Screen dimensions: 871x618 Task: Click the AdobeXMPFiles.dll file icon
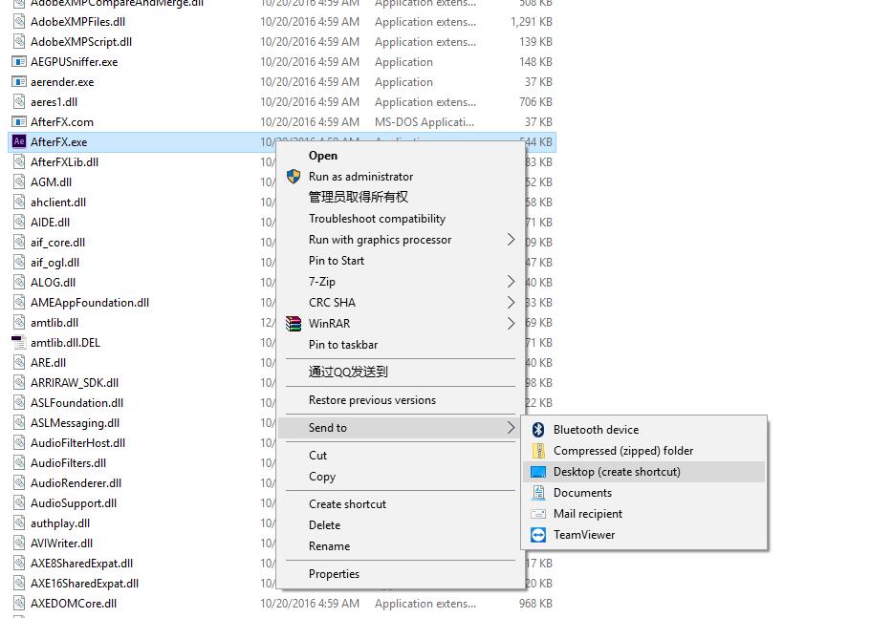pyautogui.click(x=19, y=22)
